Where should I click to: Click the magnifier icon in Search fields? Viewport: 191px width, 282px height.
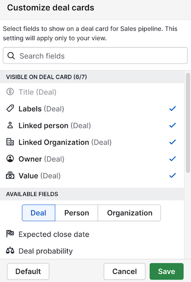11,56
